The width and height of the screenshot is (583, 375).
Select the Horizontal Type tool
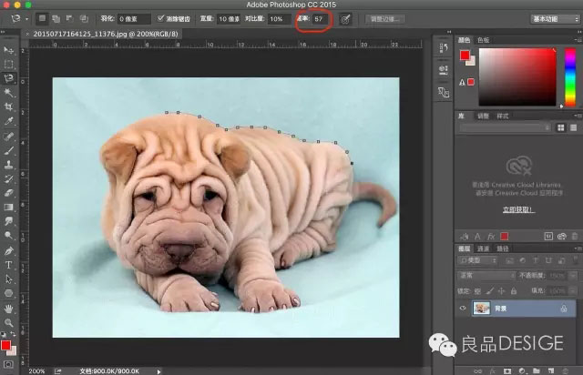pos(9,265)
